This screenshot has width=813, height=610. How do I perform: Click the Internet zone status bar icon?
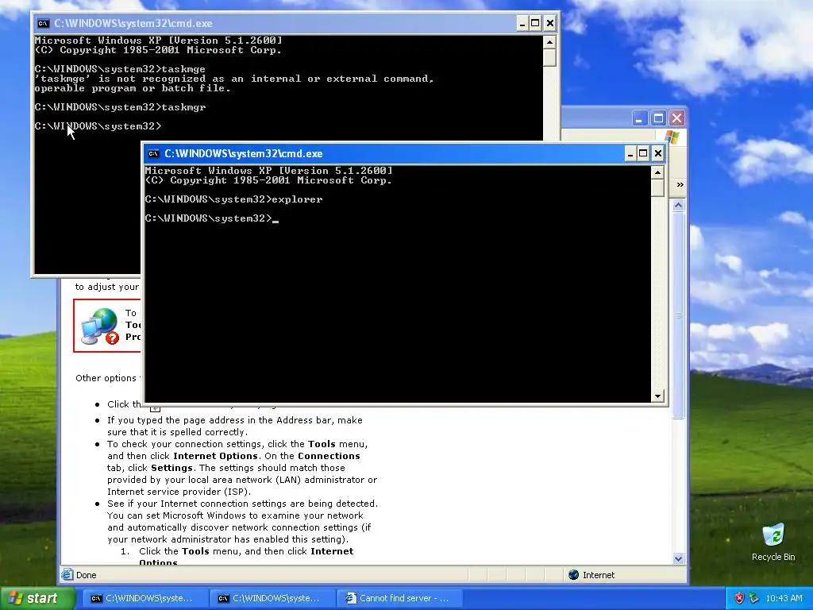click(573, 575)
